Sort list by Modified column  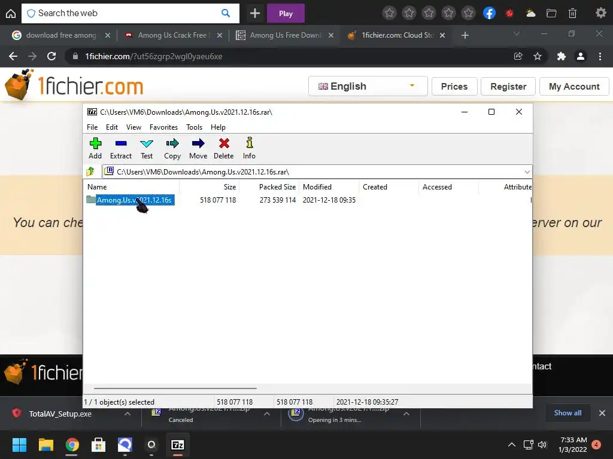pyautogui.click(x=329, y=187)
